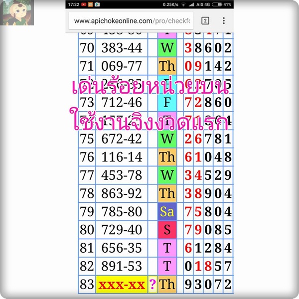Screen dimensions: 299x299
Task: Tap the Wi-Fi signal icon in status bar
Action: point(183,4)
